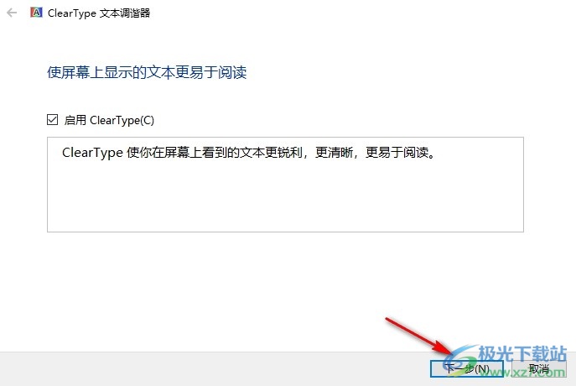The width and height of the screenshot is (576, 386).
Task: Proceed with the 下一步(N) button
Action: (466, 368)
